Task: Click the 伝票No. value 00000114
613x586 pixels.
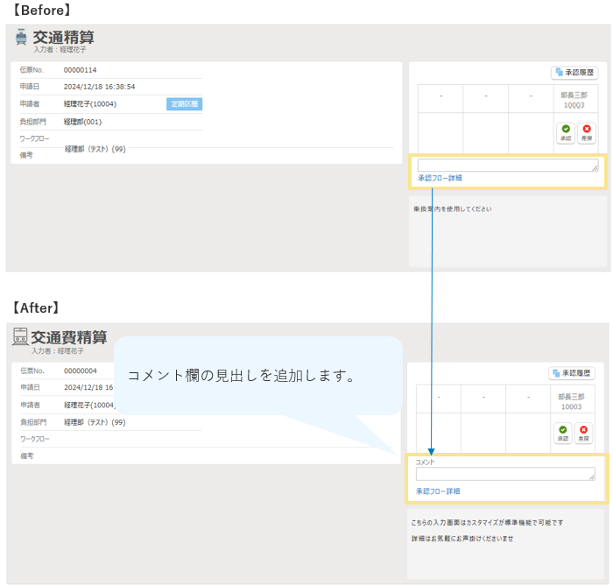Action: tap(80, 70)
